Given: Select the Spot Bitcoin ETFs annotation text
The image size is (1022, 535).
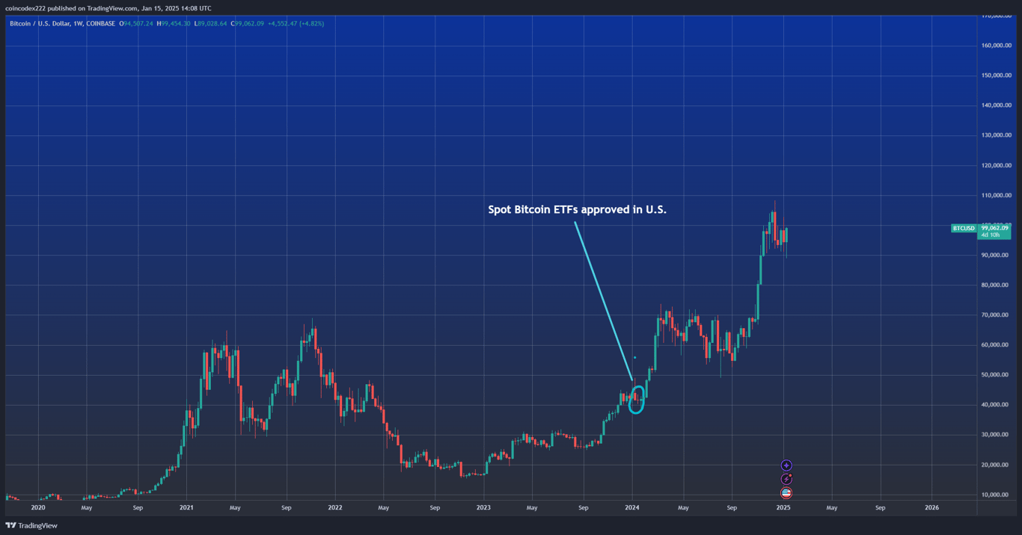Looking at the screenshot, I should point(578,210).
